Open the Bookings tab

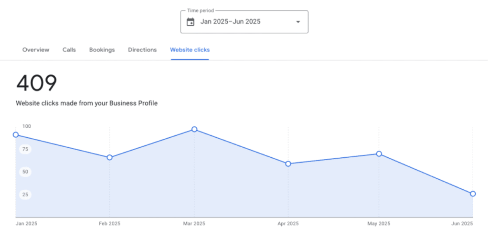pyautogui.click(x=102, y=50)
